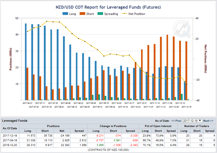Click the Pct Long value 23,9%
Viewport: 217px width, 153px height.
pos(147,136)
